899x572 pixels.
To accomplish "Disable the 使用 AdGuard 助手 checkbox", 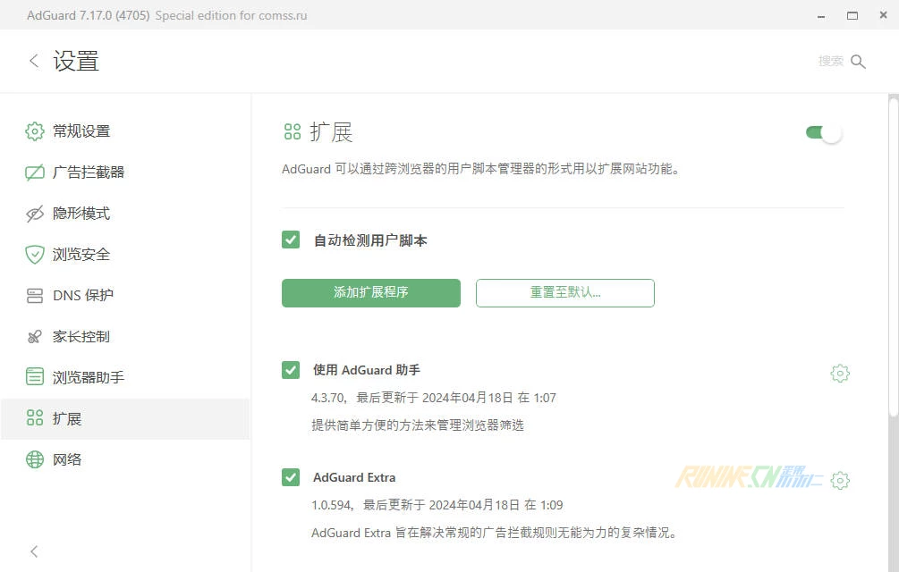I will (291, 370).
